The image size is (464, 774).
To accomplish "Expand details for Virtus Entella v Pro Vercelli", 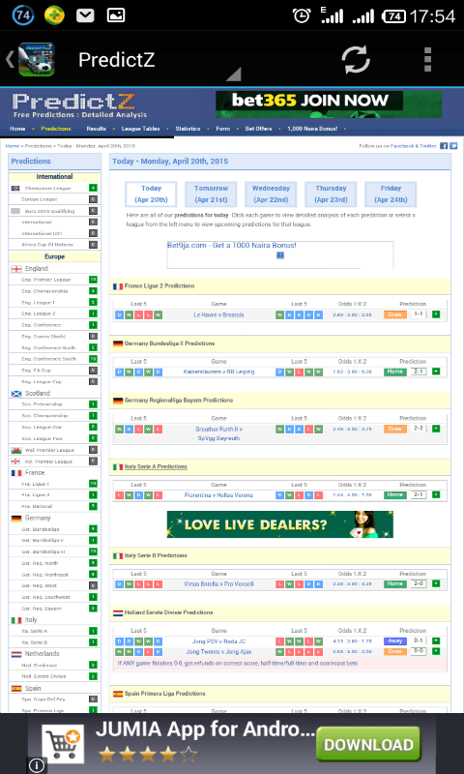I will click(436, 583).
